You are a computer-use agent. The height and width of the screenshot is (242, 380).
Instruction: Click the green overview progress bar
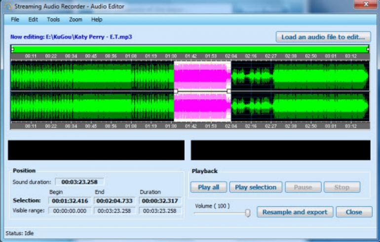pos(190,49)
